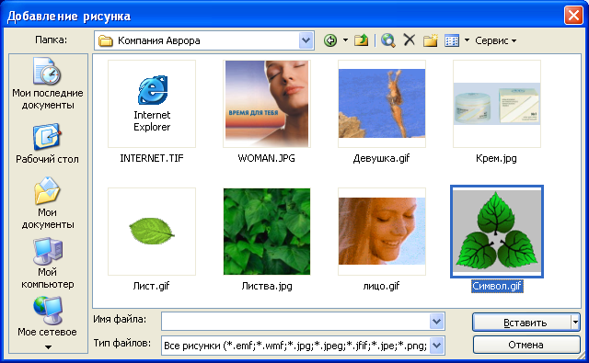The image size is (589, 363).
Task: Select the WOMAN.JPG thumbnail
Action: [267, 104]
